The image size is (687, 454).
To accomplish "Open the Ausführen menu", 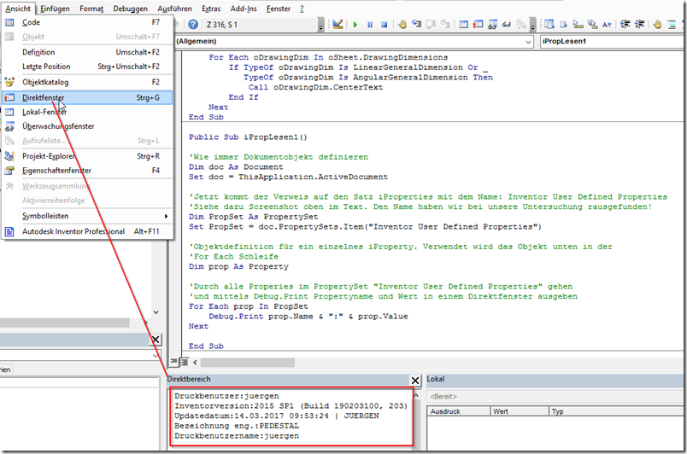I will click(174, 9).
